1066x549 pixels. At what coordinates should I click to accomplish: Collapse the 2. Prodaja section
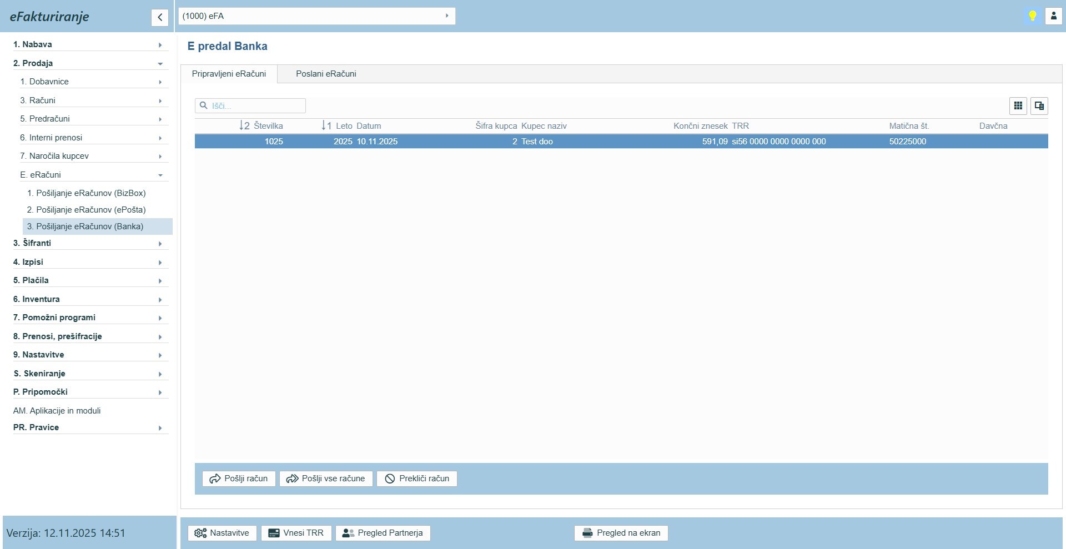(x=89, y=63)
